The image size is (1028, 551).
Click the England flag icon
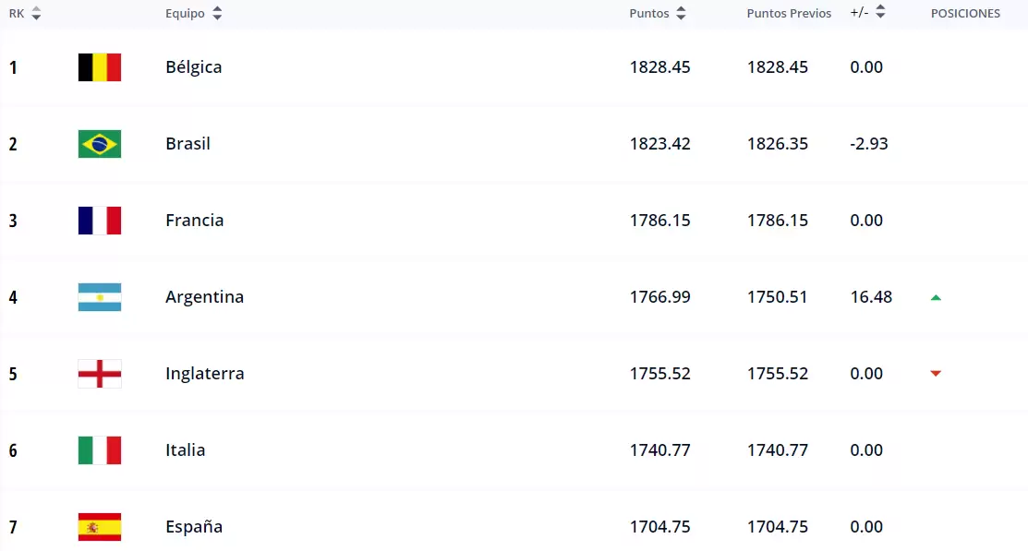[100, 374]
